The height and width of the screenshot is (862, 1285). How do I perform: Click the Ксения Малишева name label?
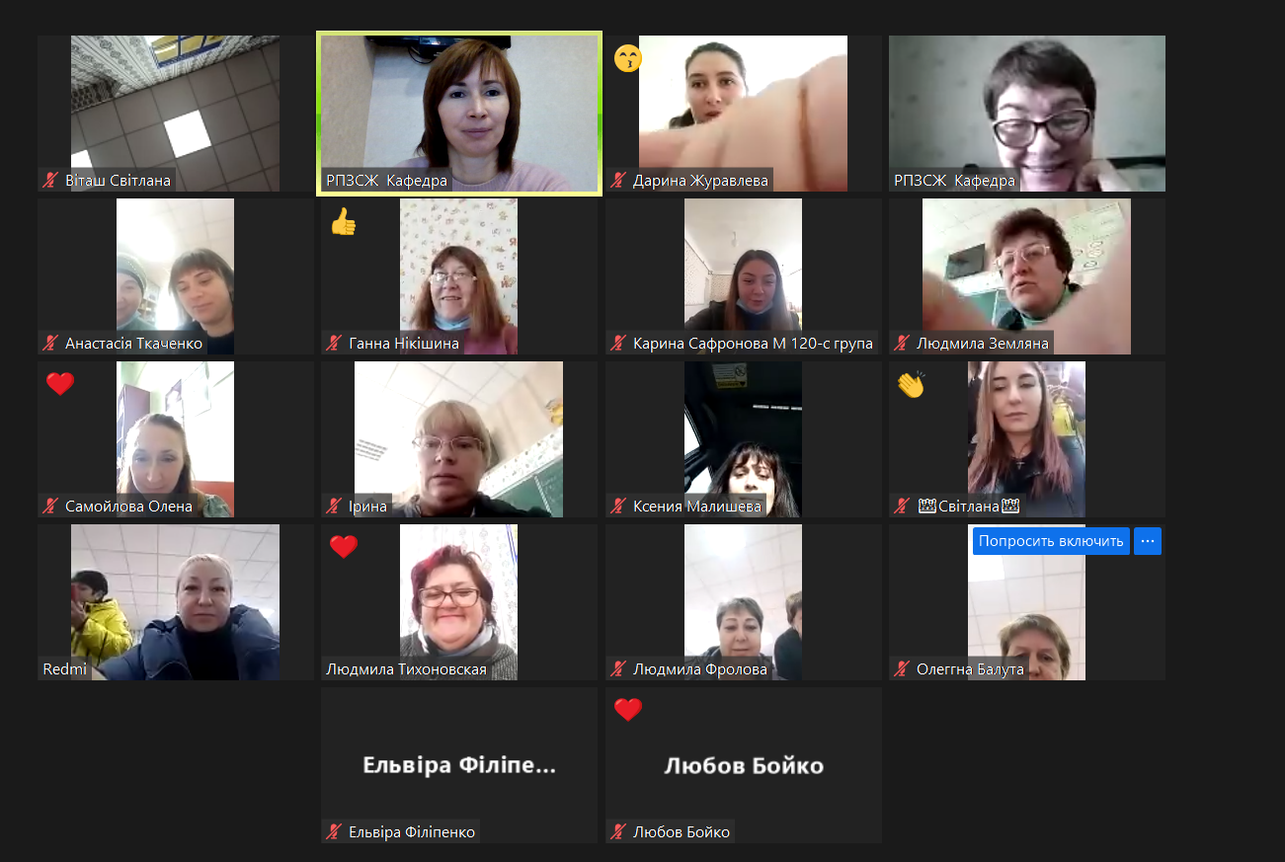(x=697, y=507)
